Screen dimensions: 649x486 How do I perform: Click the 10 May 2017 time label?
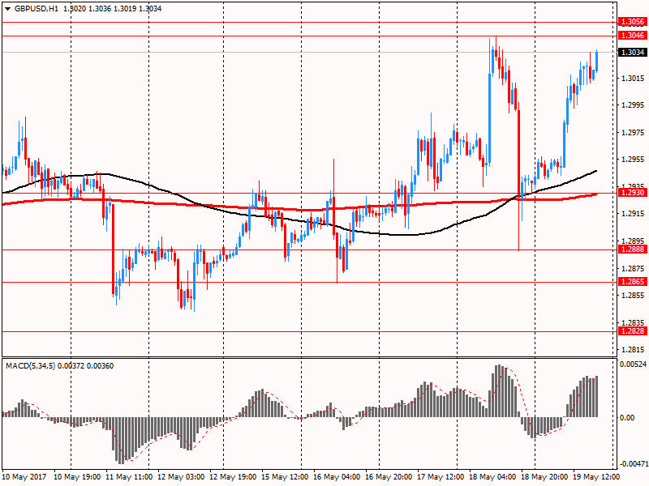24,477
